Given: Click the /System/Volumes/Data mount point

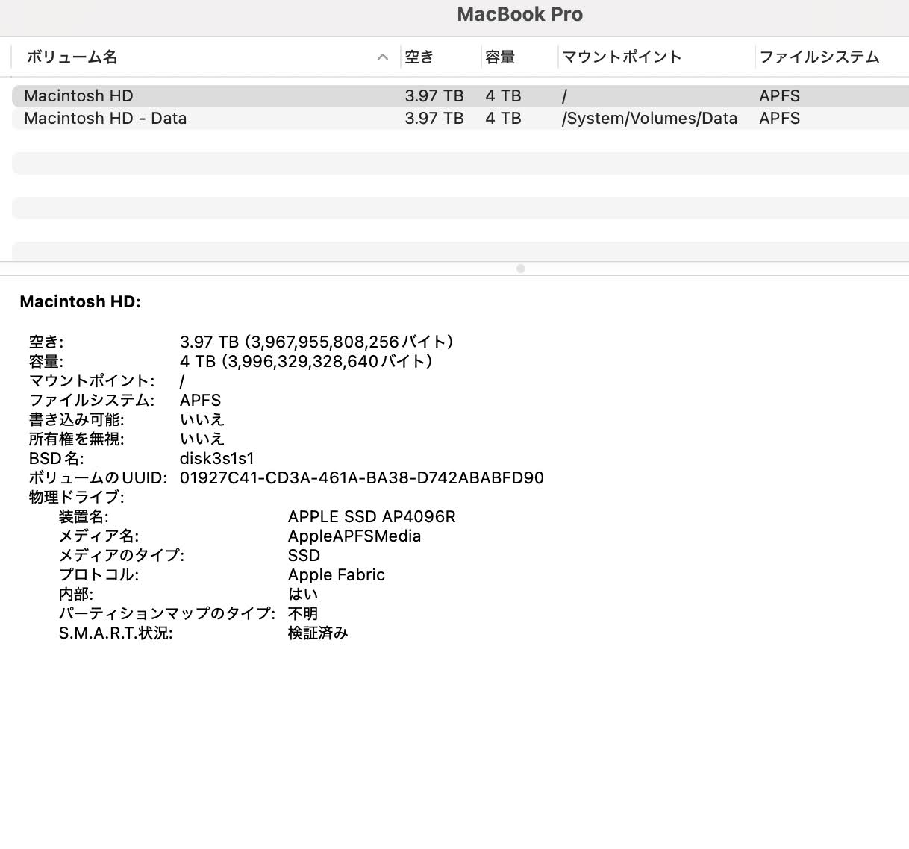Looking at the screenshot, I should [650, 118].
